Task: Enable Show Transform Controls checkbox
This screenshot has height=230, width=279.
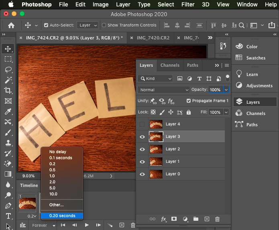Action: [x=104, y=25]
